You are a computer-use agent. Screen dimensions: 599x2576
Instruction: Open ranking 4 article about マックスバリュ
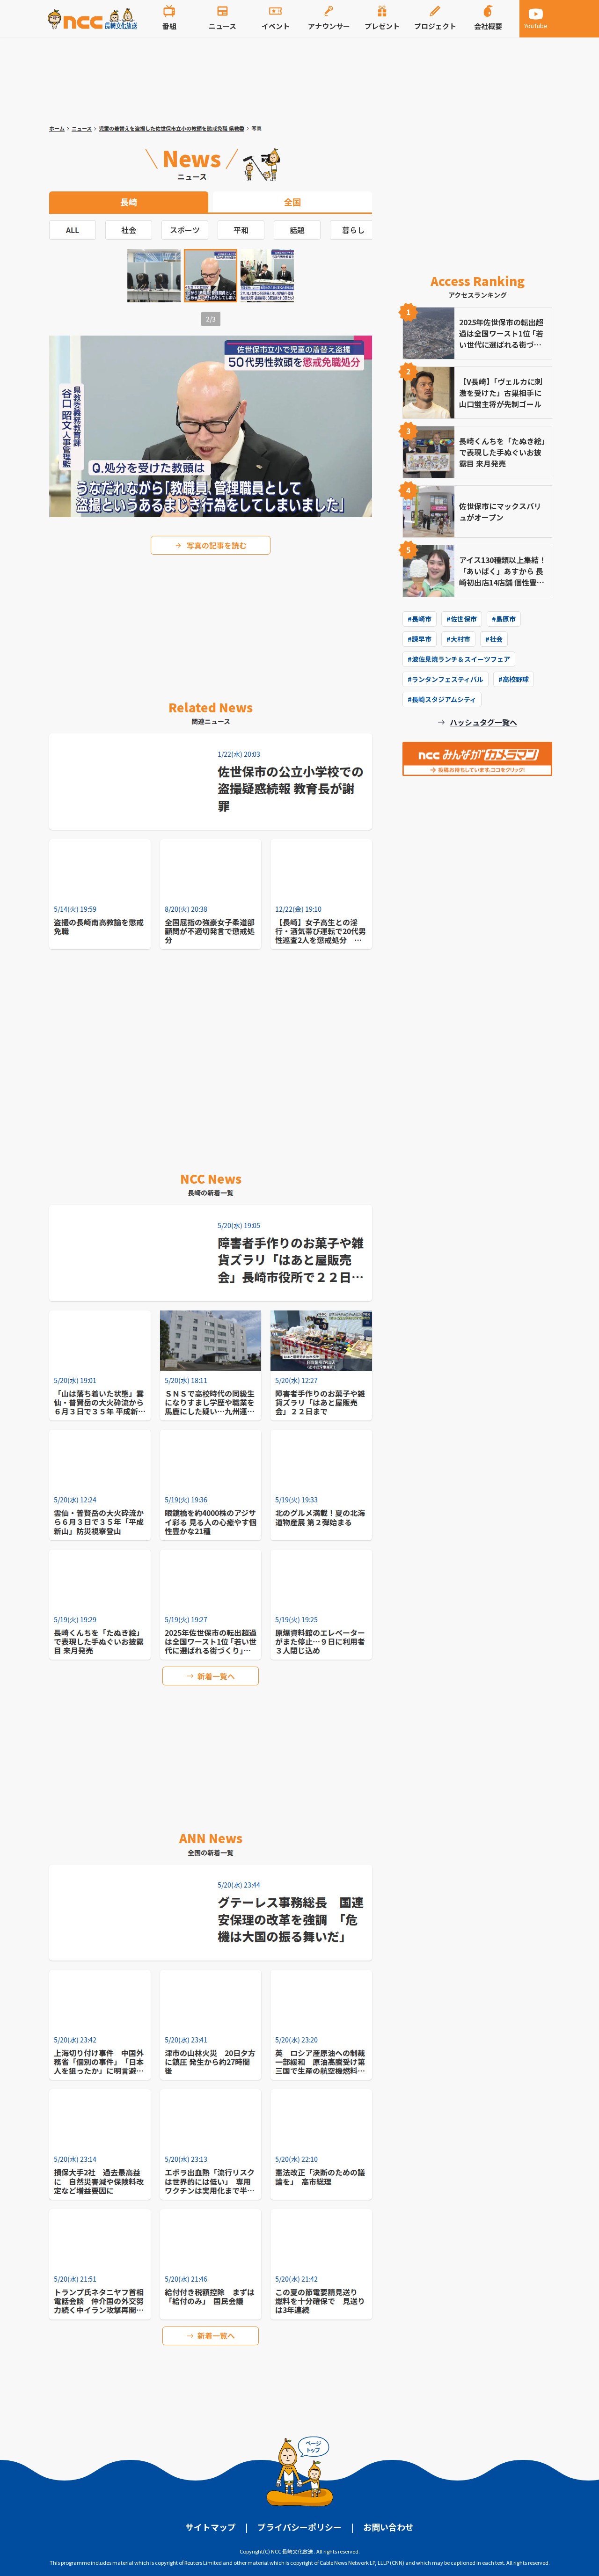click(x=477, y=512)
